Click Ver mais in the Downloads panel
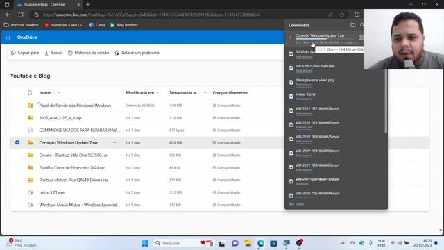The width and height of the screenshot is (444, 250). (296, 203)
